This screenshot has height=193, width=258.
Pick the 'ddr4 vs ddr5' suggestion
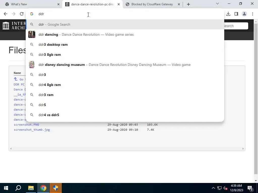click(x=125, y=115)
